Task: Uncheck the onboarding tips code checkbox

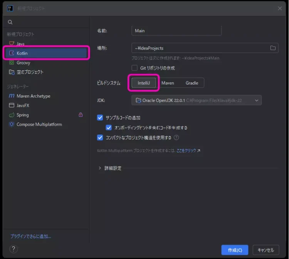Action: tap(109, 128)
